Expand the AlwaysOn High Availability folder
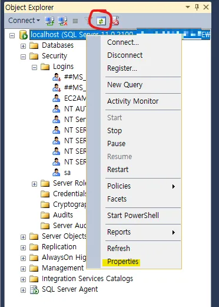Screen dimensions: 219x307 pos(23,258)
